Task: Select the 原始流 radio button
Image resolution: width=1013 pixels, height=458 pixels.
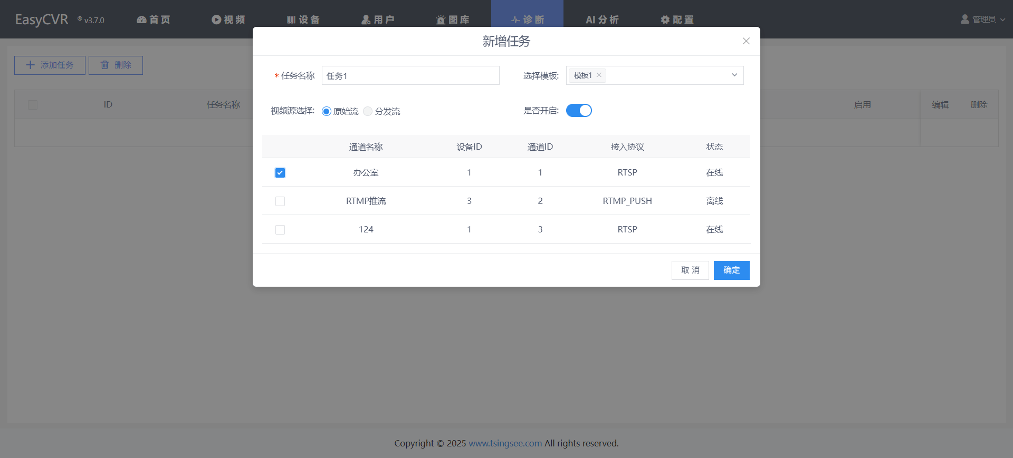Action: click(327, 111)
